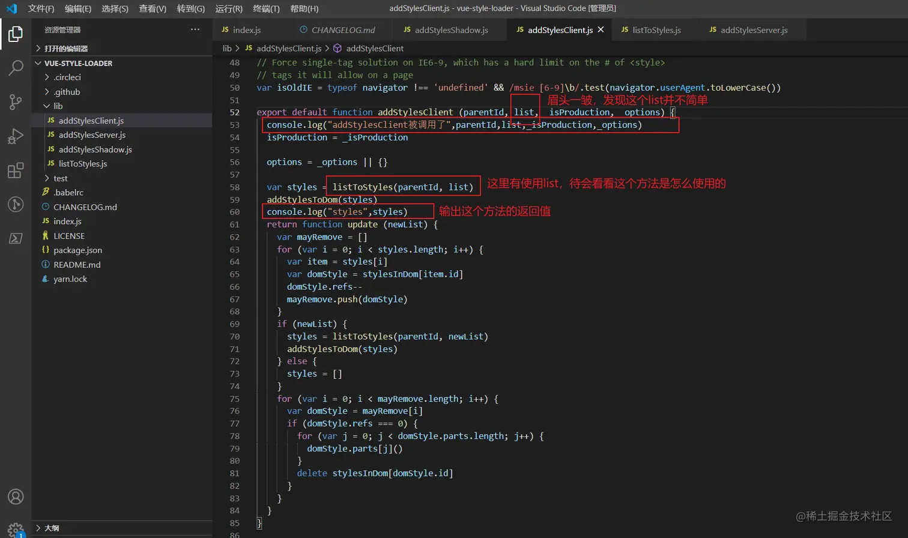Click the 'var isOldIE' declaration line

click(x=519, y=88)
